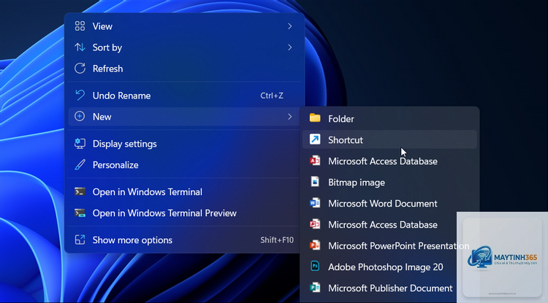
Task: Click the Display settings monitor icon
Action: tap(80, 144)
